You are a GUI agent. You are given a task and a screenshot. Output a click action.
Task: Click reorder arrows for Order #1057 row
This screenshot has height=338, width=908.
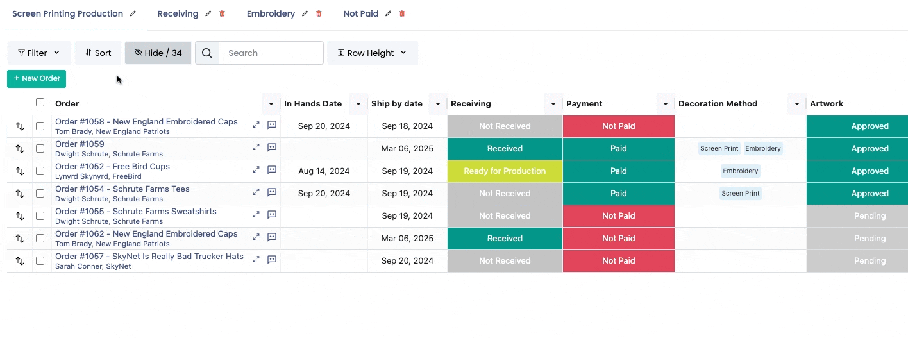pos(20,261)
